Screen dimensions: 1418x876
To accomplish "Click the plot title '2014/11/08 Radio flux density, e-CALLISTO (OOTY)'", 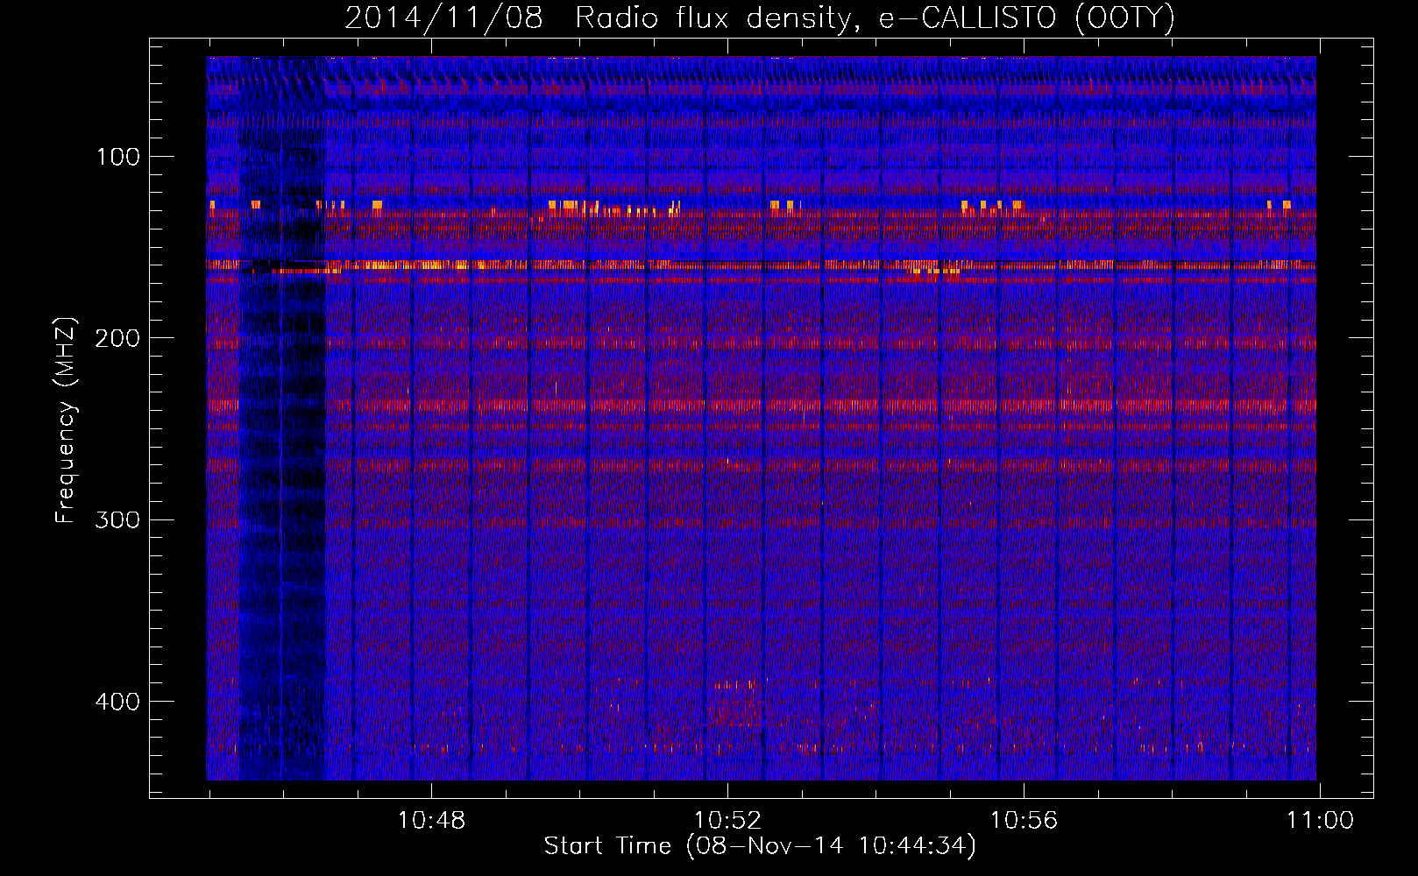I will [760, 18].
